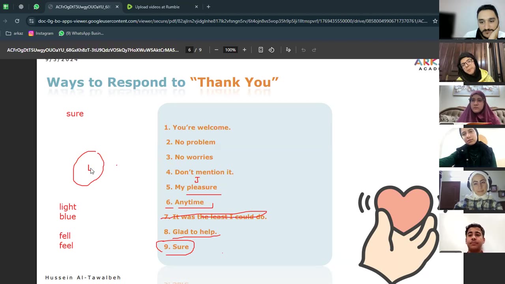Open the Instagram bookmark

(x=41, y=33)
